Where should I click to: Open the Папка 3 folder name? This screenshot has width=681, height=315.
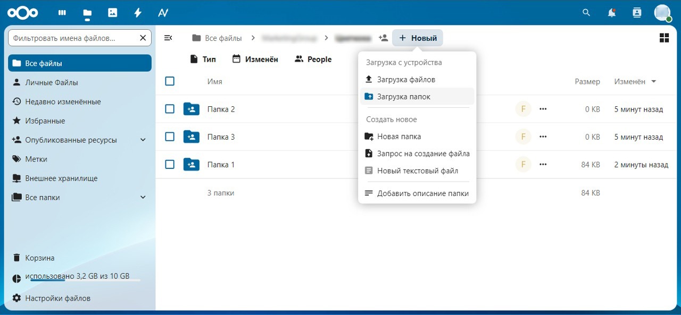pos(221,137)
